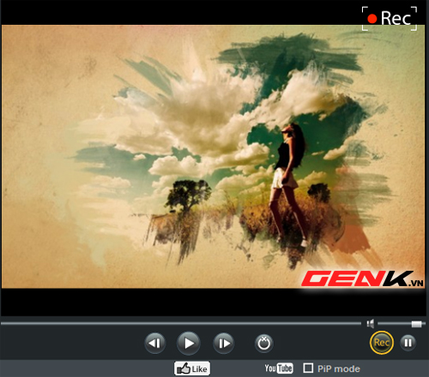Click the GENK.VN watermark logo
Screen dimensions: 429x377
pyautogui.click(x=362, y=278)
